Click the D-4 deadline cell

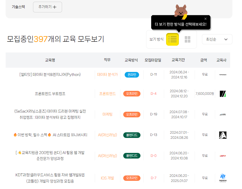[153, 94]
